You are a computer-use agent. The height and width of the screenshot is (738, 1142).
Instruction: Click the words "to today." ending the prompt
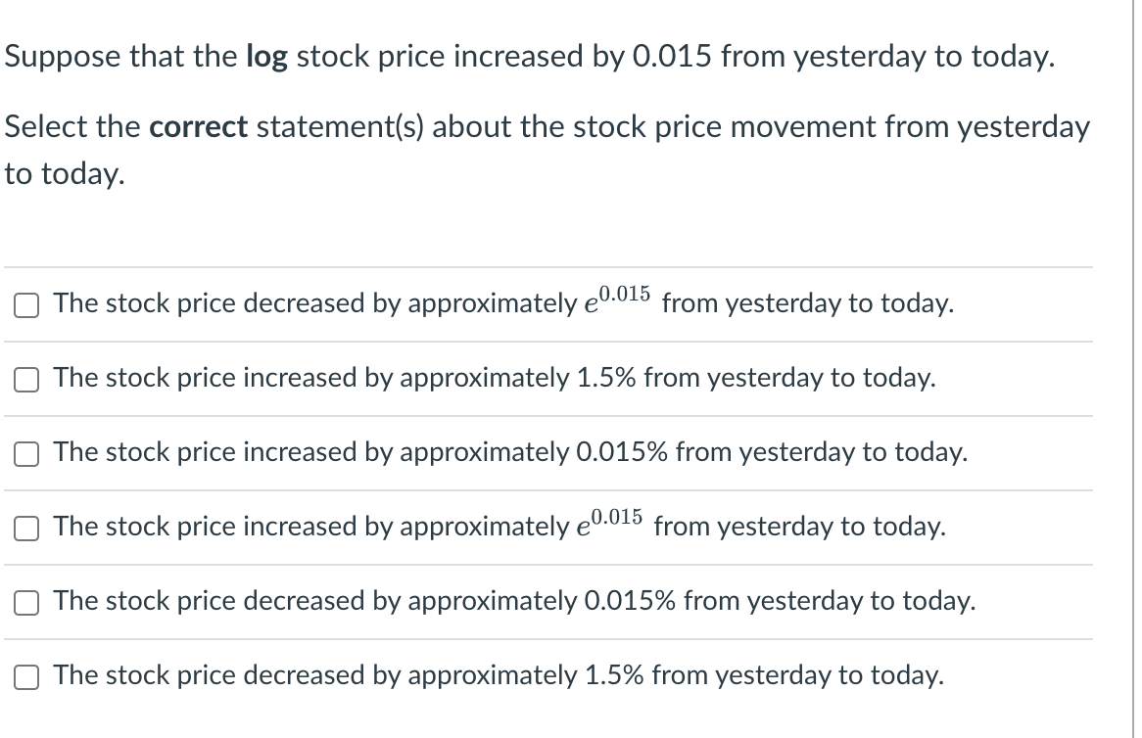(65, 174)
